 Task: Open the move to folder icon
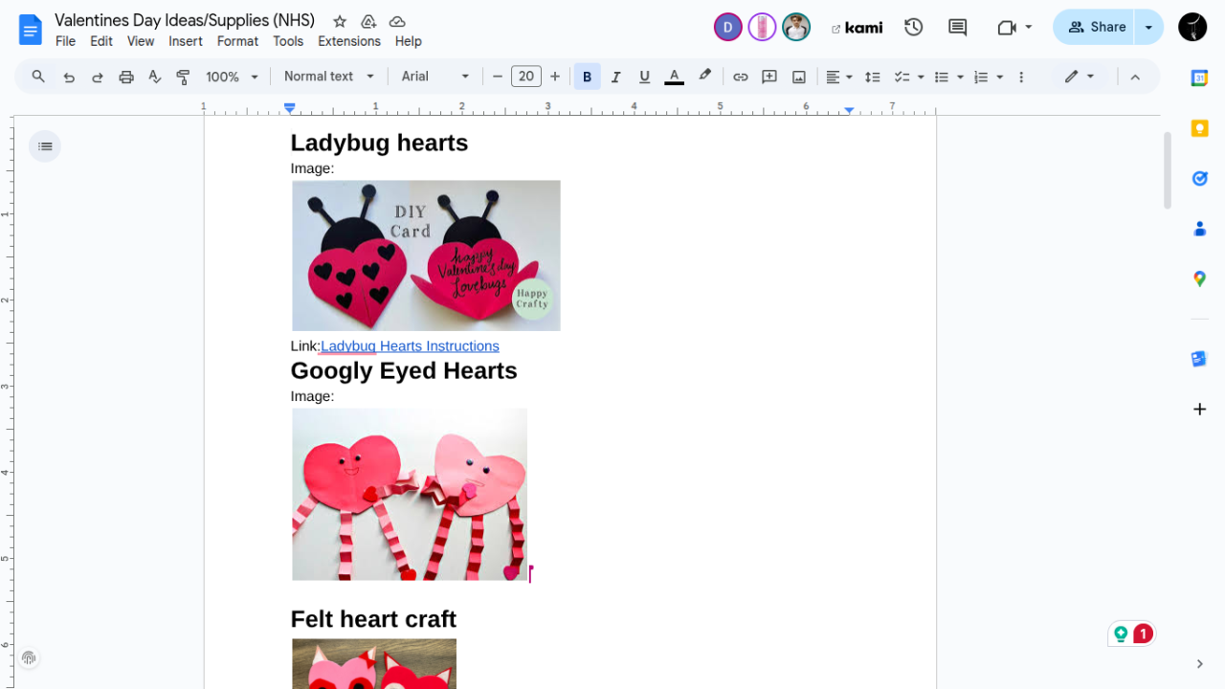click(x=368, y=21)
